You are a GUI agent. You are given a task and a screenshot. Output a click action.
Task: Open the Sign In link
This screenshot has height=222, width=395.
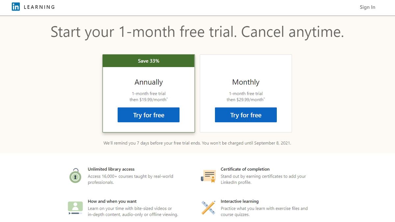click(x=367, y=7)
